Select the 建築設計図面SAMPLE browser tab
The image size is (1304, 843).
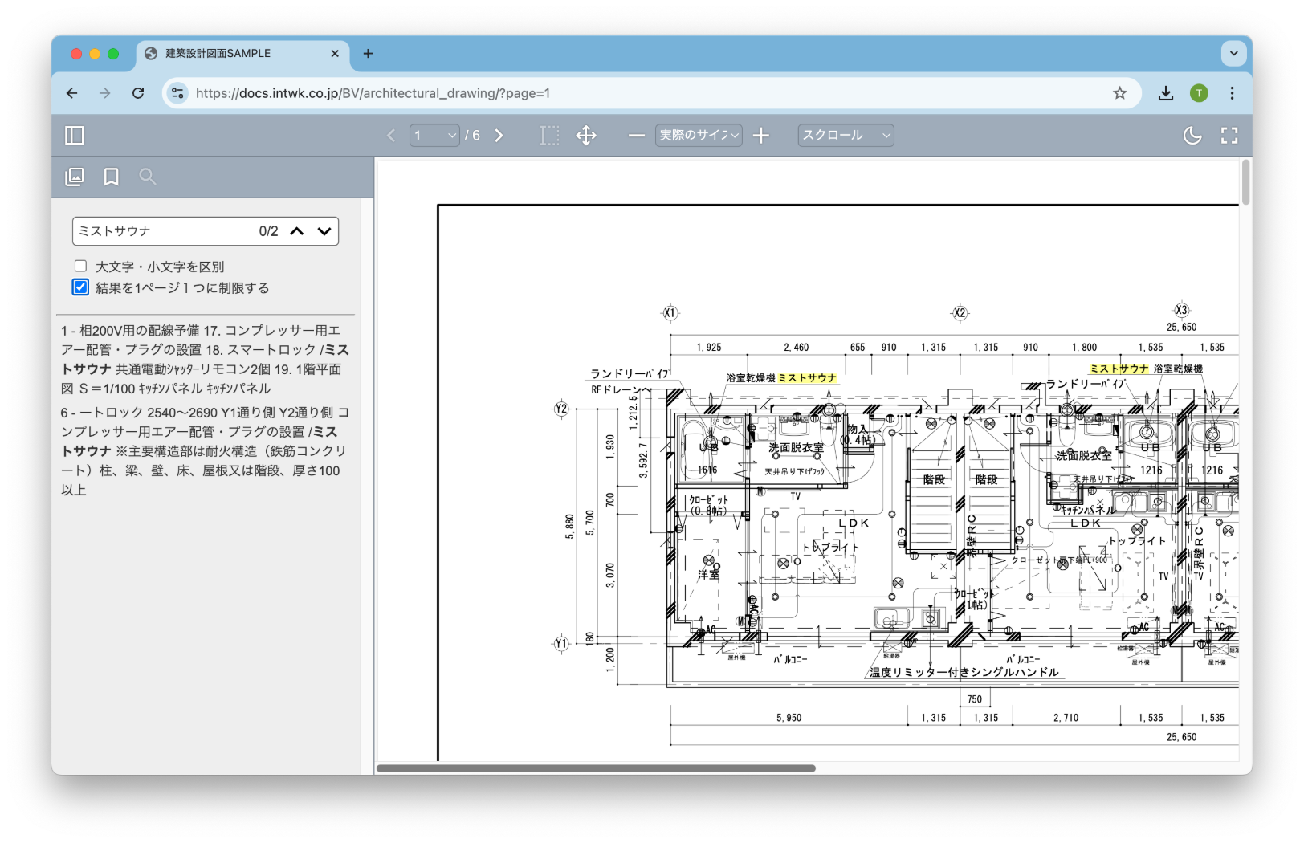click(x=241, y=54)
